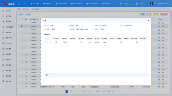Open 仓库管理 top menu
172x96 pixels.
[106, 3]
